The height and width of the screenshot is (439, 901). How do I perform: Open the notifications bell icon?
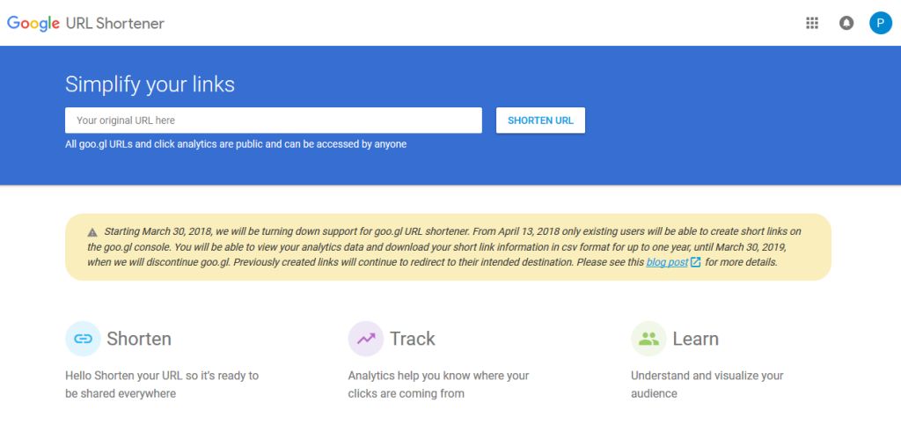846,23
